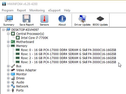Select the Video Adapter label
This screenshot has height=94, width=126.
point(26,70)
